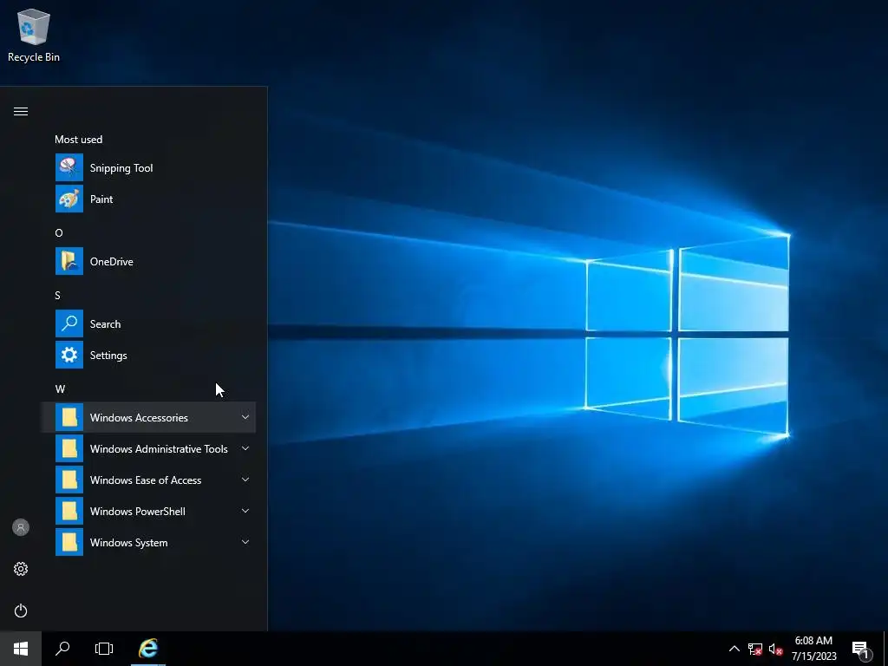The width and height of the screenshot is (888, 666).
Task: Expand the Windows Accessories folder
Action: coord(147,417)
